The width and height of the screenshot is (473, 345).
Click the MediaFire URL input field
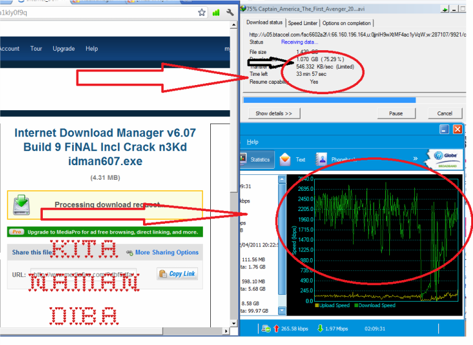coord(84,275)
